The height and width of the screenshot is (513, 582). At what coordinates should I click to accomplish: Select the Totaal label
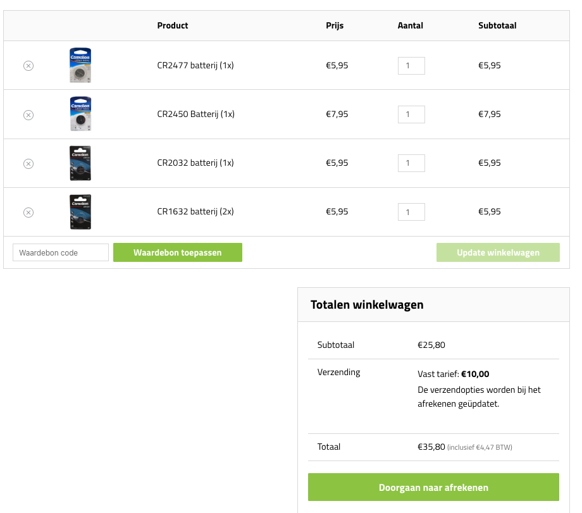(x=329, y=447)
